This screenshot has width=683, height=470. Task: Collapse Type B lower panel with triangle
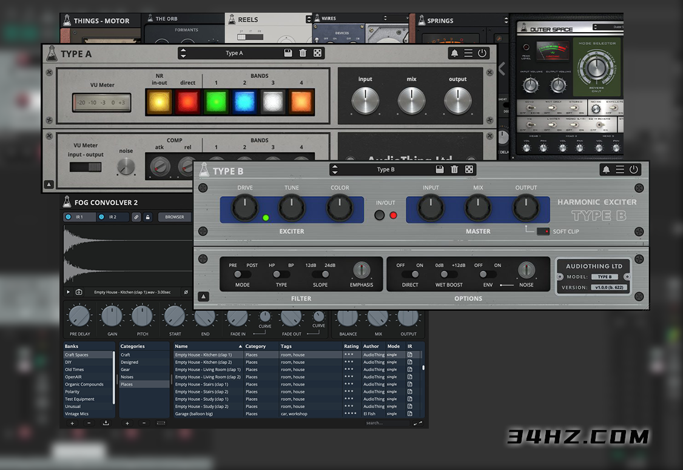[x=203, y=297]
